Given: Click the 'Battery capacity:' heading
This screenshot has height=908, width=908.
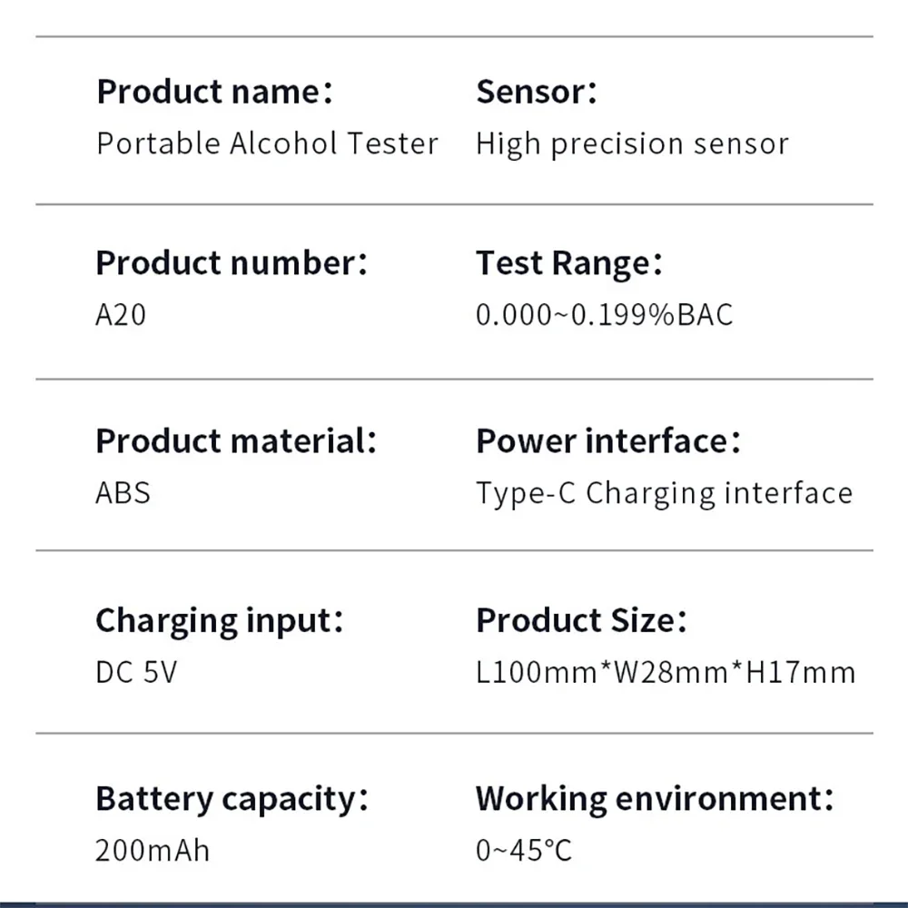Looking at the screenshot, I should point(232,799).
